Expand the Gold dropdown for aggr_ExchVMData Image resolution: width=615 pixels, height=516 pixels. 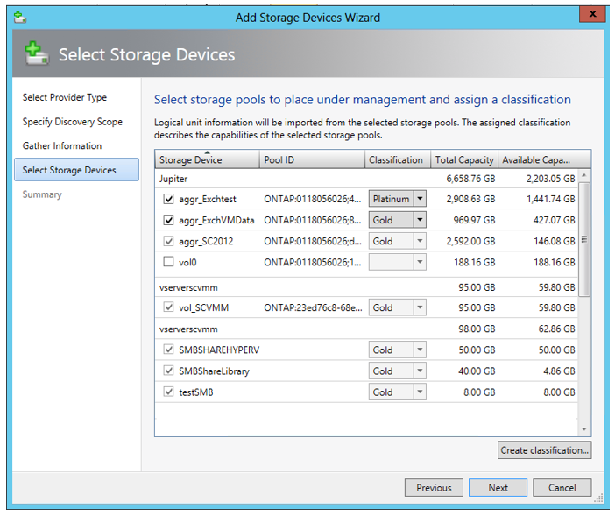420,220
